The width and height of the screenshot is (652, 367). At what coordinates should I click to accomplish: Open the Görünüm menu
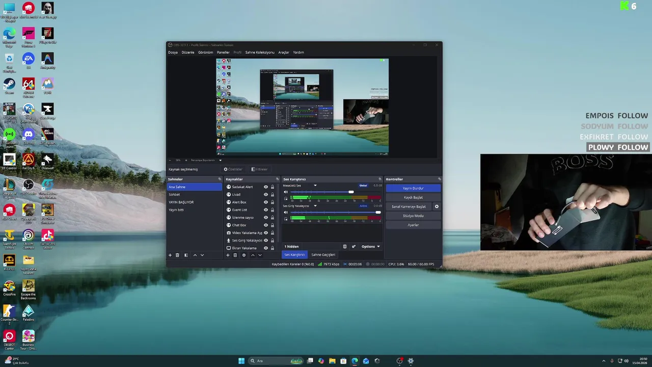(x=205, y=53)
